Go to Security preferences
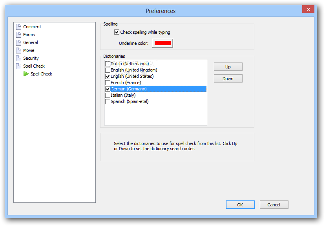Viewport: 325px width, 226px height. (31, 58)
